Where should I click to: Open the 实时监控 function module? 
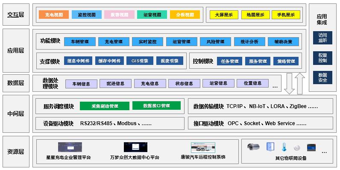pyautogui.click(x=147, y=41)
